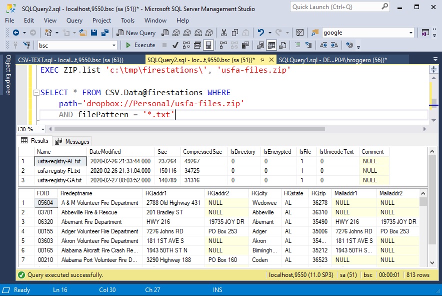
Task: Close the SQLQuery2.sql tab
Action: [x=271, y=60]
